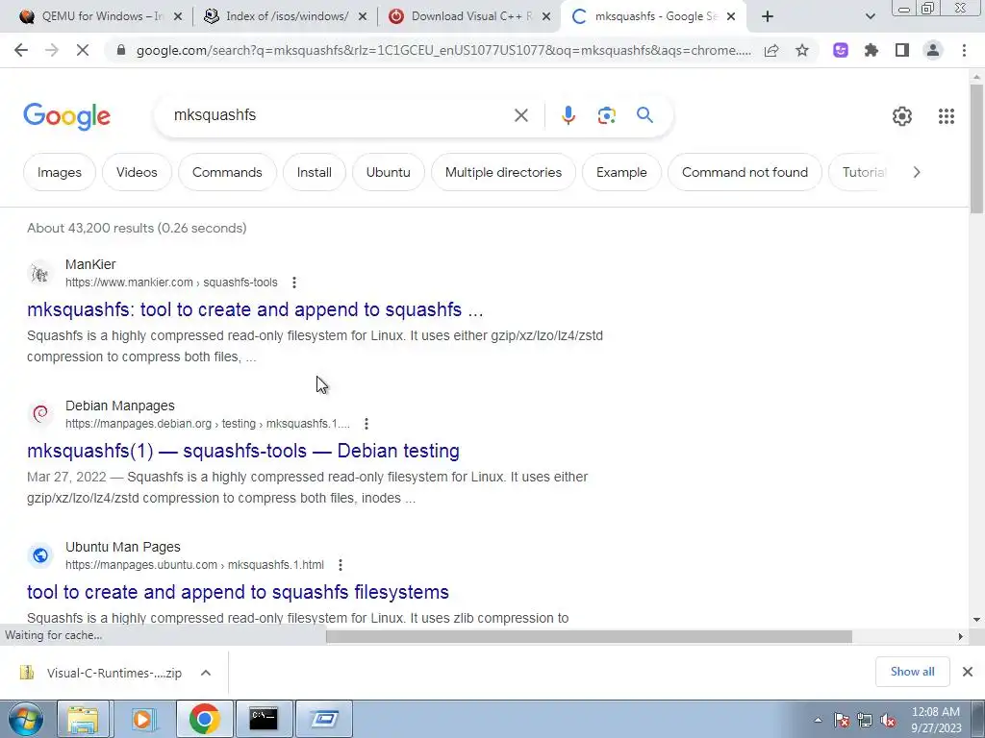The image size is (985, 738).
Task: Show hidden system tray icons
Action: [x=818, y=721]
